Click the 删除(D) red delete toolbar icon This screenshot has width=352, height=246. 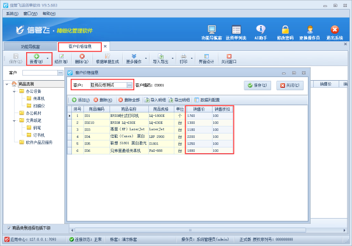[x=82, y=56]
